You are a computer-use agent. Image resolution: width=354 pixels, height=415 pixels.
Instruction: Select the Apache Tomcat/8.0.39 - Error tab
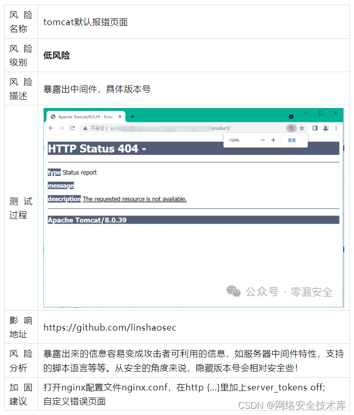[86, 117]
